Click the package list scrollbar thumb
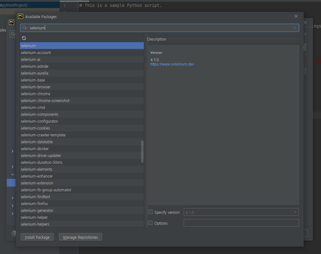The image size is (321, 254). (x=142, y=152)
